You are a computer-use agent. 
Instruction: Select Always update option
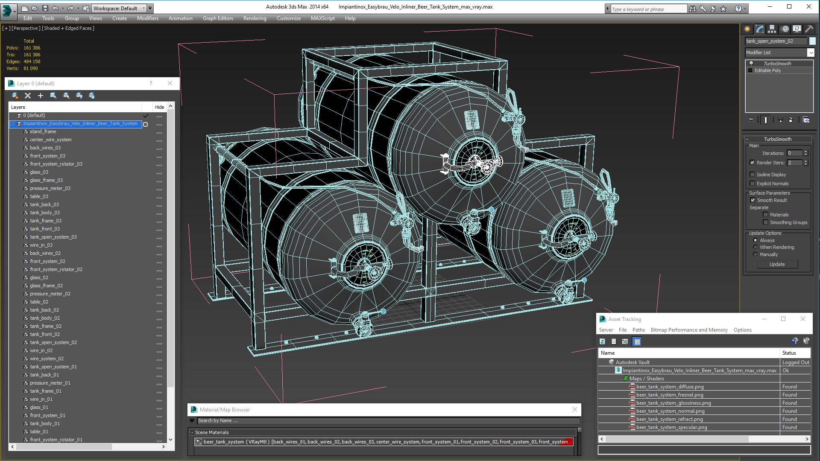[x=755, y=240]
